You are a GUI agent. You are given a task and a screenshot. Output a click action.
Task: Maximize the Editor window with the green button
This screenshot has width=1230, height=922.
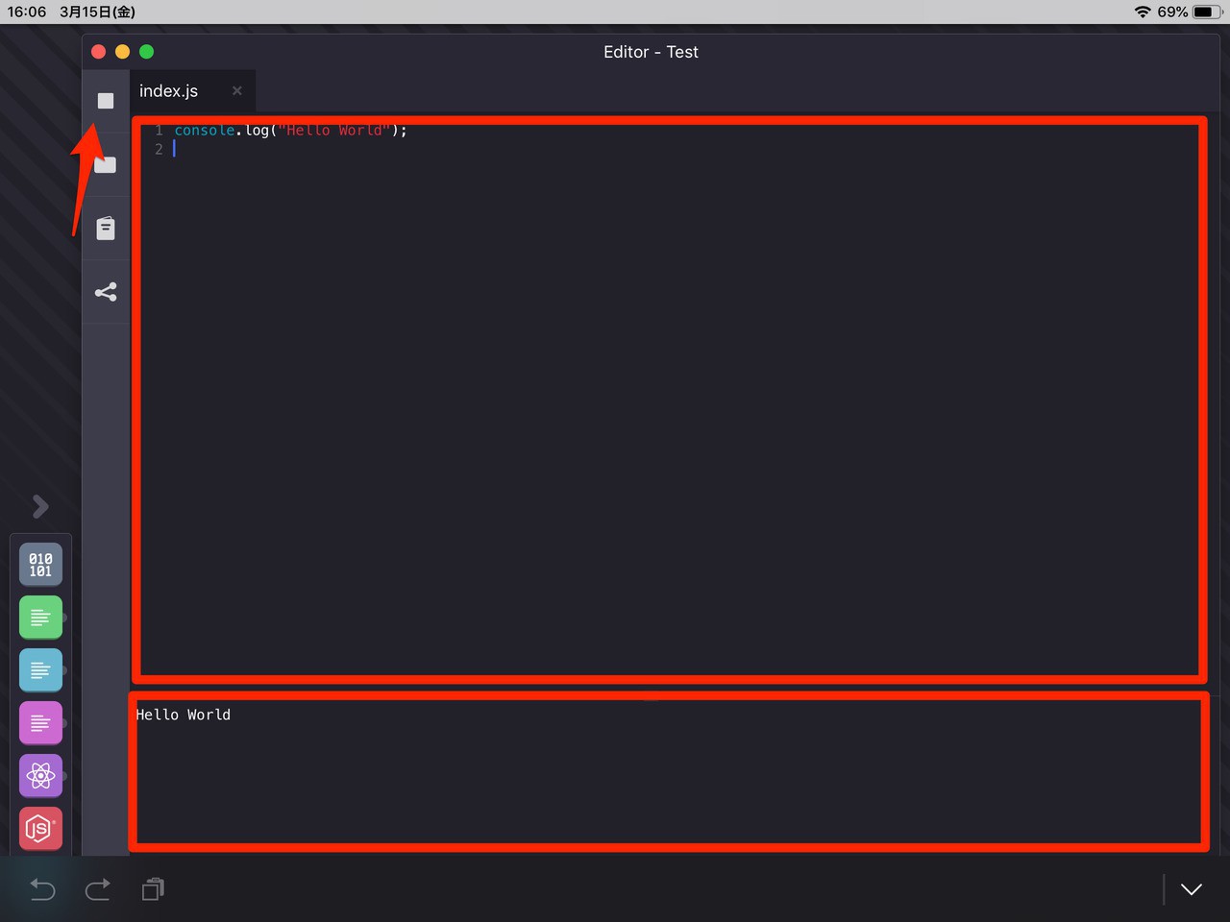[x=147, y=52]
